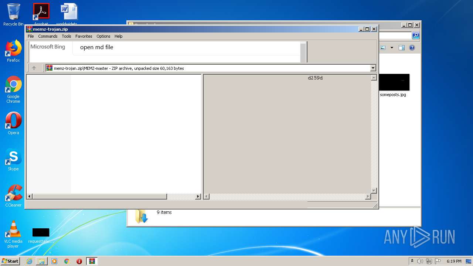The height and width of the screenshot is (266, 473).
Task: Maximize the background Explorer window
Action: click(410, 25)
